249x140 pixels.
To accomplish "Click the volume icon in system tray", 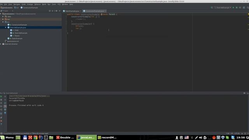I will pos(201,137).
